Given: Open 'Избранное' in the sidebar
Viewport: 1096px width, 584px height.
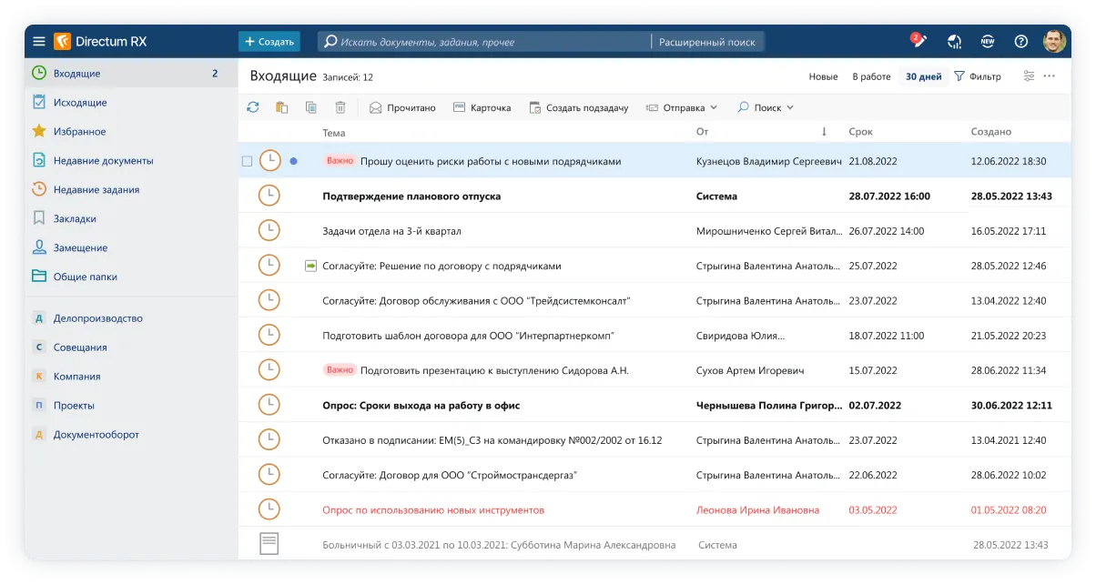Looking at the screenshot, I should (x=79, y=132).
